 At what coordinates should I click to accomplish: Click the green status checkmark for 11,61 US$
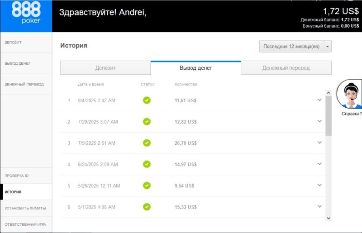click(147, 100)
